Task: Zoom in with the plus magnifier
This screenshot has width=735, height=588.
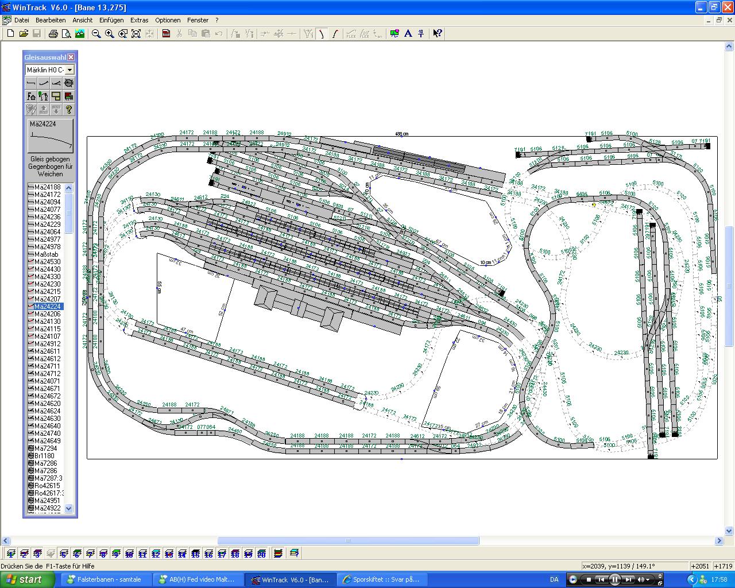Action: (110, 34)
